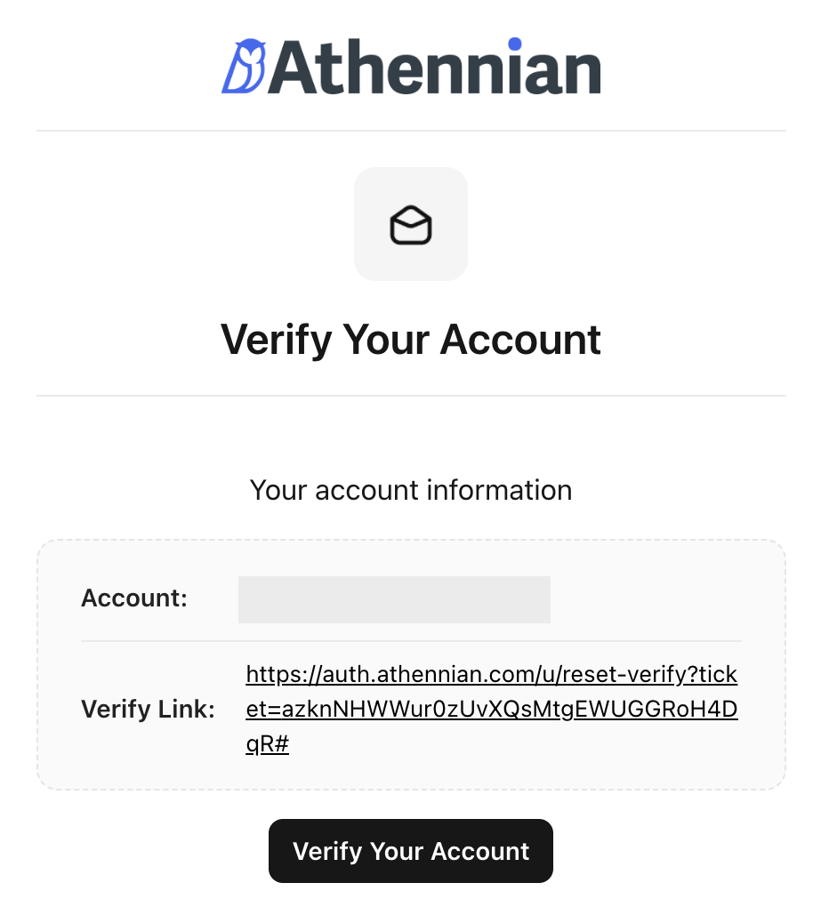The height and width of the screenshot is (923, 813).
Task: Select the envelope mail icon
Action: (411, 223)
